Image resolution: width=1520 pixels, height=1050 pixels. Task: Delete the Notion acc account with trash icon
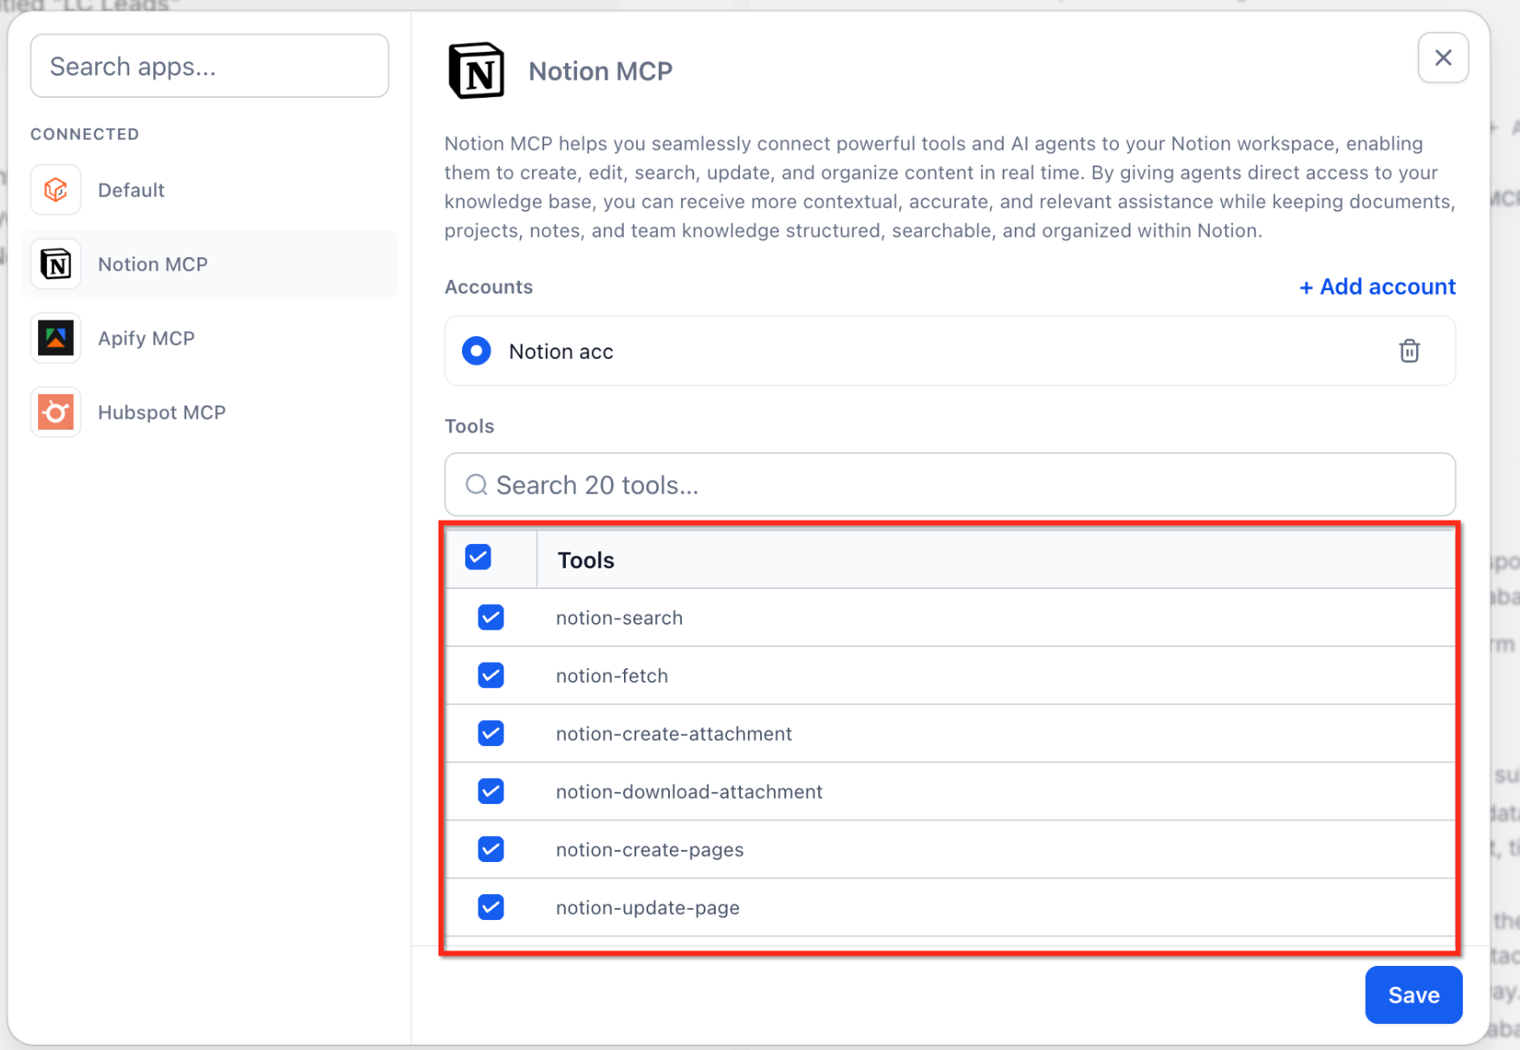(1409, 351)
